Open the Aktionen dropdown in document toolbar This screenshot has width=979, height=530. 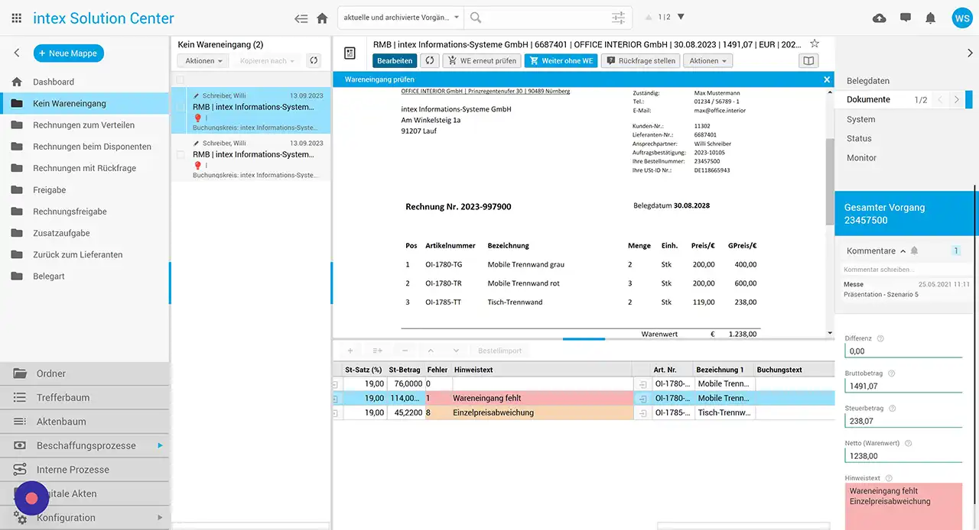[709, 61]
